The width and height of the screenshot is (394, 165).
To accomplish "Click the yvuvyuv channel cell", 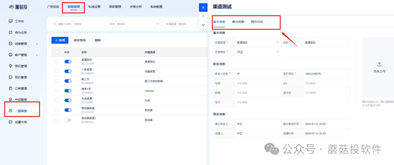I will 149,91.
